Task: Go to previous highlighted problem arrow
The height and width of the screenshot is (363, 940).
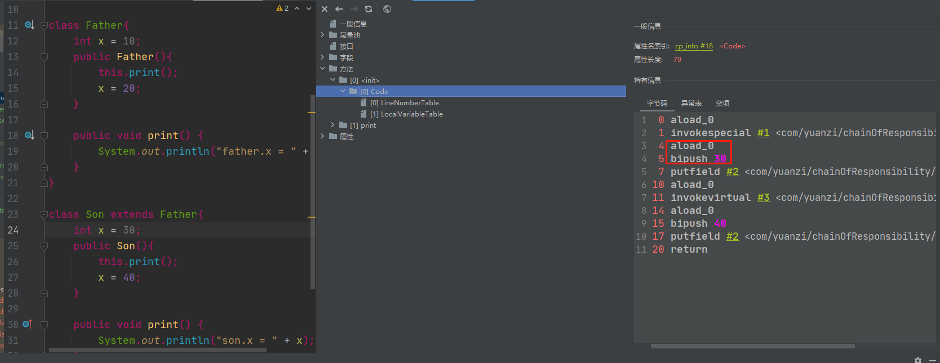Action: point(297,8)
